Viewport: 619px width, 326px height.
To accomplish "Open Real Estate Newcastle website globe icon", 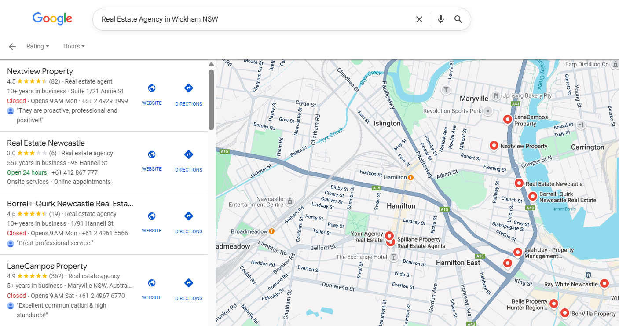I will pos(152,154).
